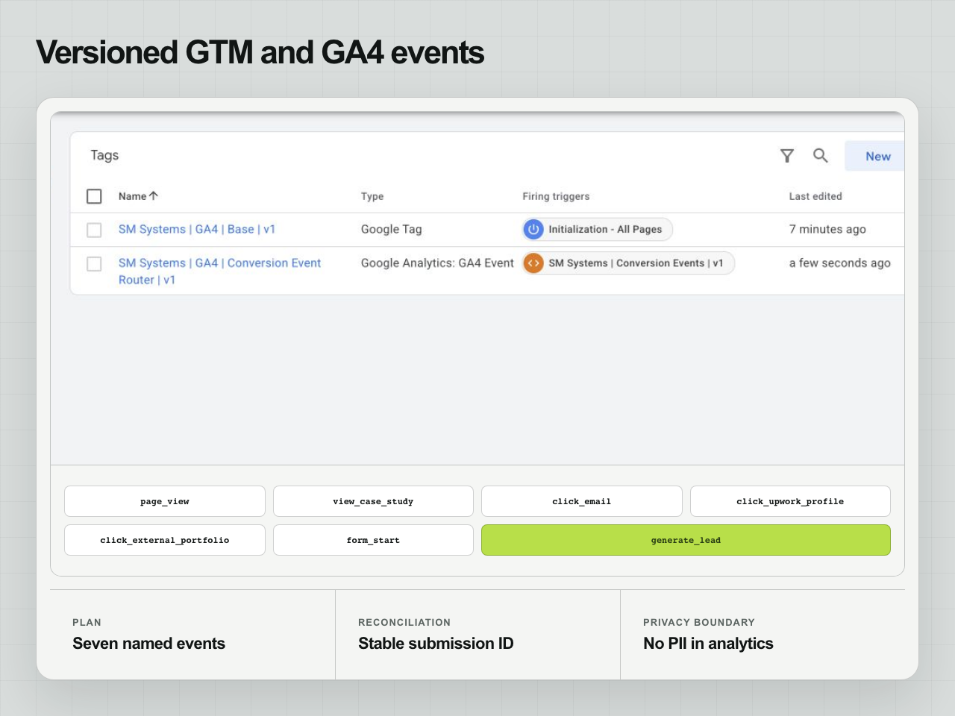The height and width of the screenshot is (716, 955).
Task: Click the 7 minutes ago cell
Action: [x=827, y=229]
